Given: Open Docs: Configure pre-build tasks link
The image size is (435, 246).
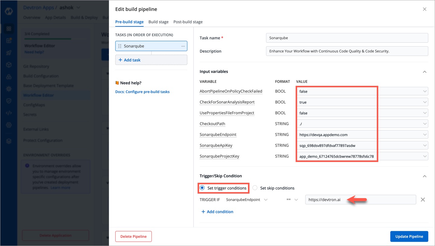Looking at the screenshot, I should pyautogui.click(x=142, y=92).
